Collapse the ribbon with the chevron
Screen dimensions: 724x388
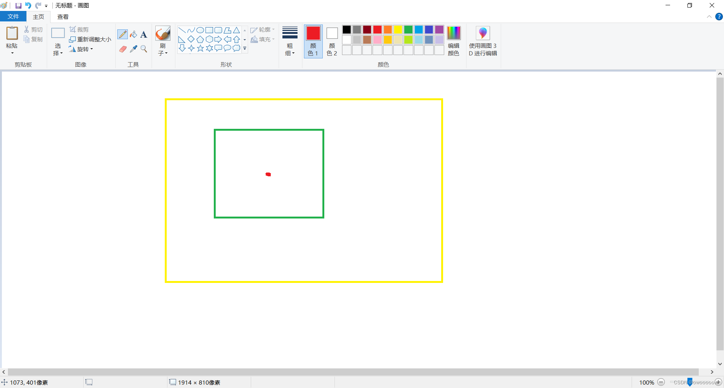pyautogui.click(x=709, y=17)
